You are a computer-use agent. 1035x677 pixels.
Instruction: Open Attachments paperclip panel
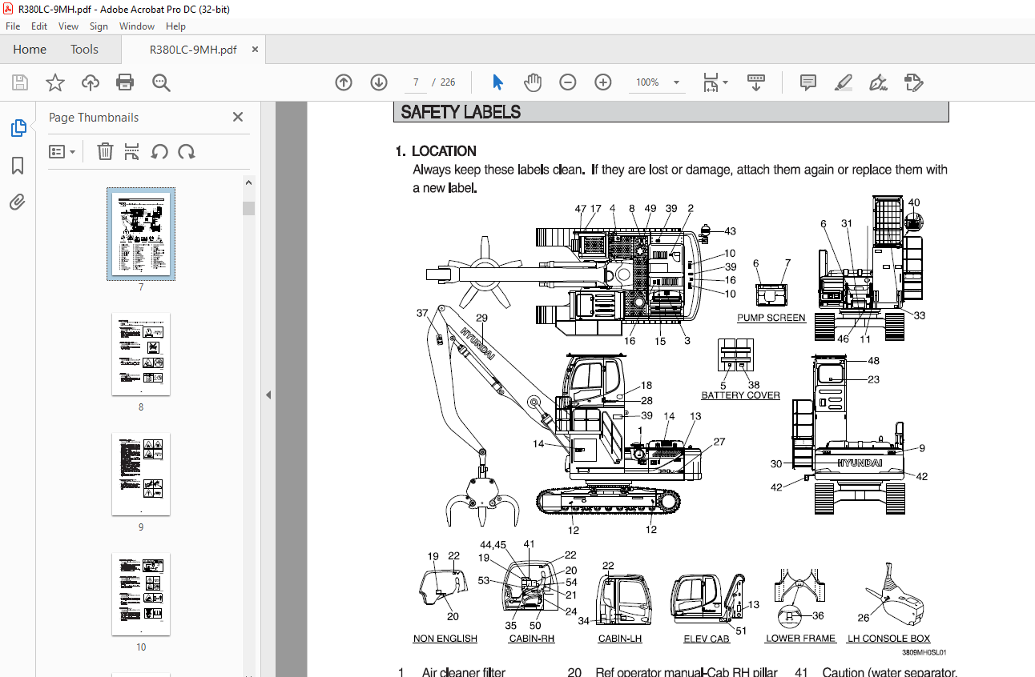point(18,202)
